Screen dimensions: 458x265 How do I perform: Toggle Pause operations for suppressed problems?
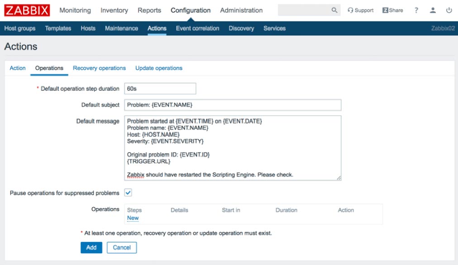click(128, 192)
